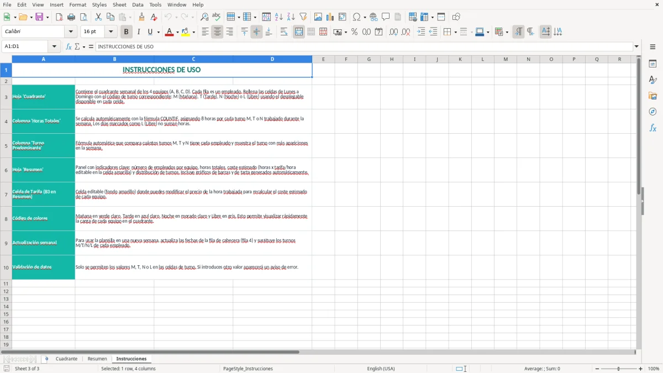Screen dimensions: 663x373
Task: Insert an image via toolbar icon
Action: click(318, 17)
